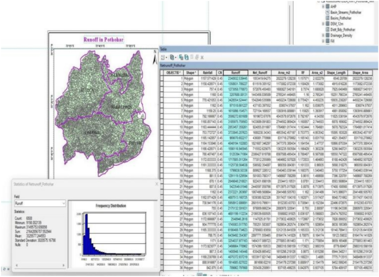Screen dimensions: 379x277
Task: Click the Related Tables icon
Action: [173, 57]
